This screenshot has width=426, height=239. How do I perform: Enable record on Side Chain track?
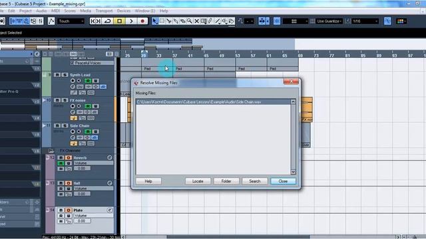73,131
